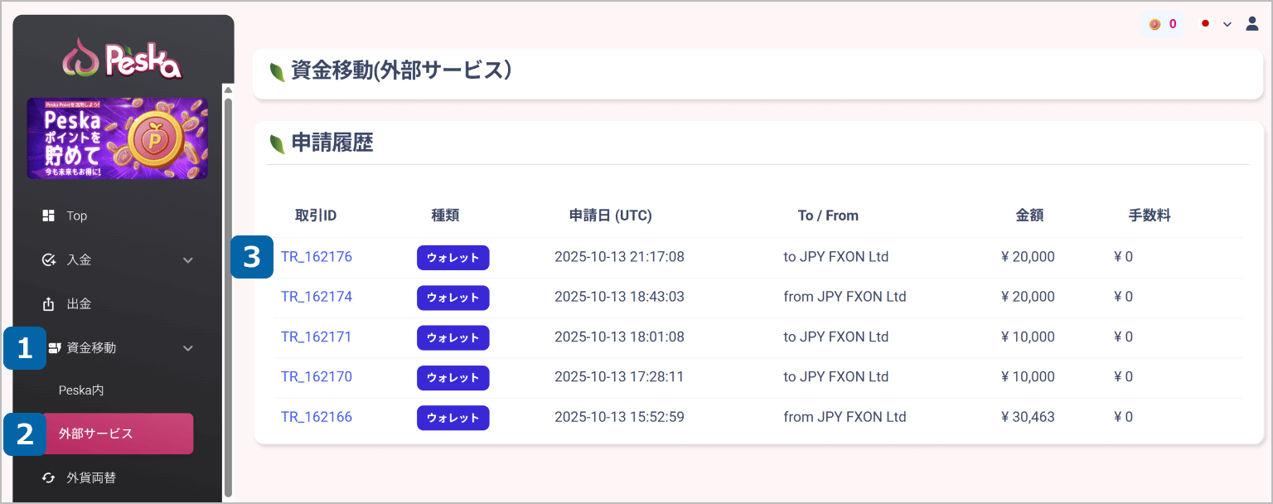
Task: Click the Peska points promo banner
Action: pyautogui.click(x=118, y=138)
